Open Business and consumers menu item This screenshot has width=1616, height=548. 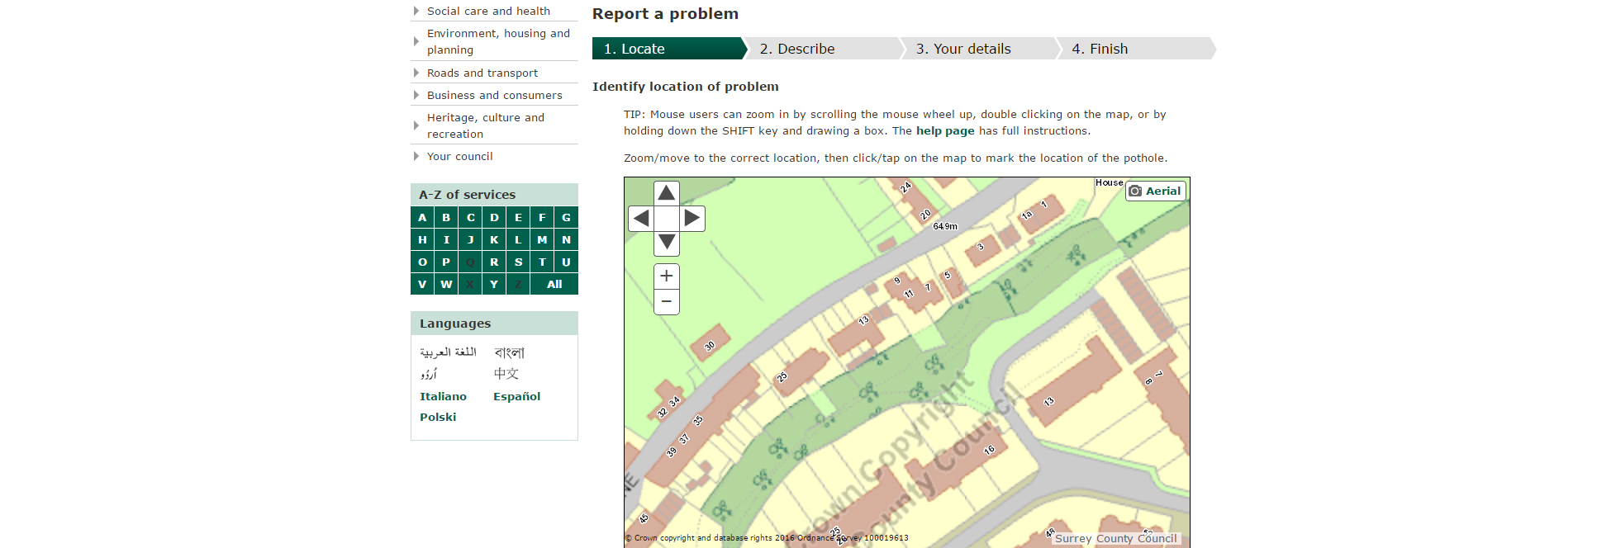click(x=494, y=95)
